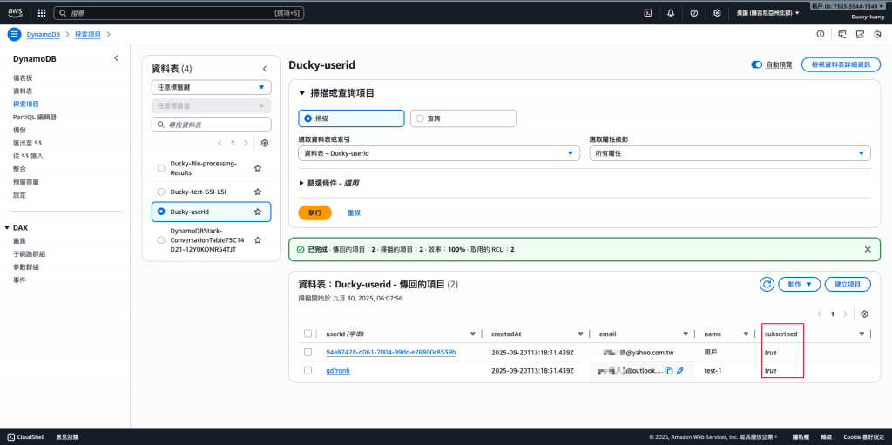Copy the outlook email value
This screenshot has width=892, height=445.
point(669,370)
